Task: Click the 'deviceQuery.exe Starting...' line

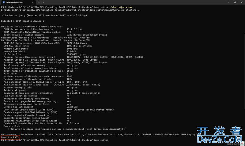Action: tap(71, 10)
